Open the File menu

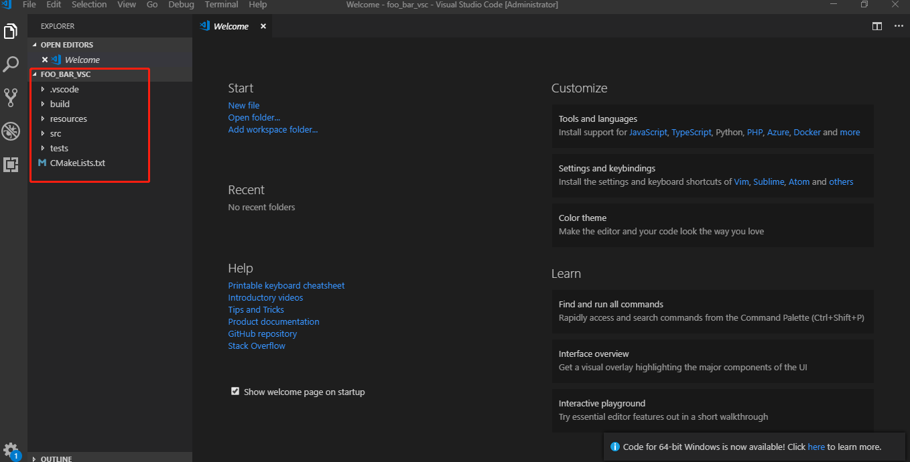(29, 5)
